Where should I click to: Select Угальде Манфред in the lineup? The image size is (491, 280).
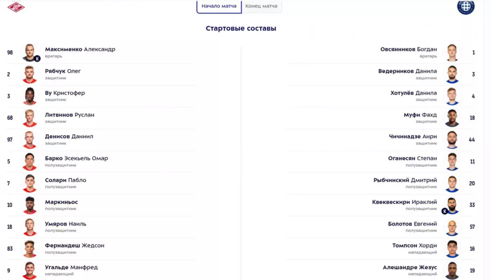pyautogui.click(x=71, y=267)
